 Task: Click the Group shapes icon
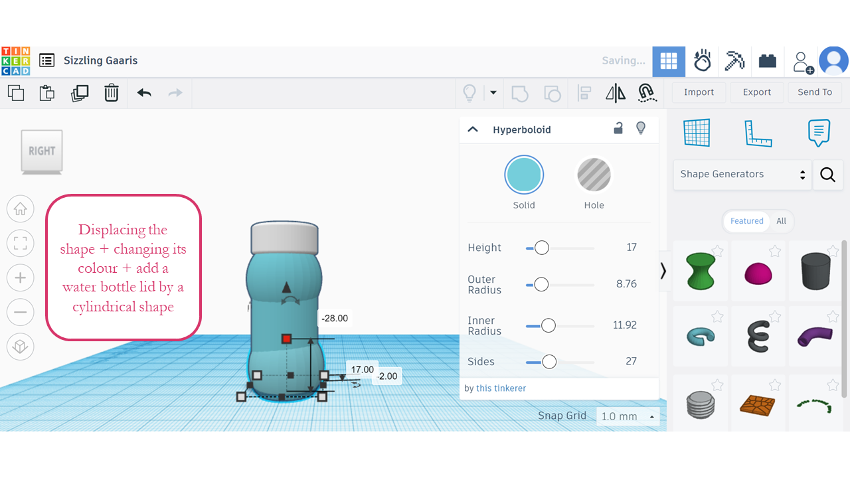[520, 93]
